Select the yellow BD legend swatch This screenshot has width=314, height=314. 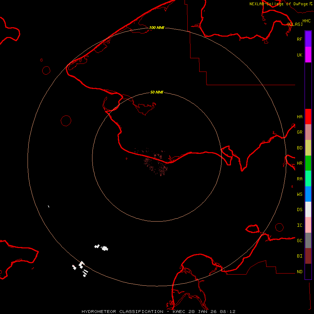click(x=308, y=148)
